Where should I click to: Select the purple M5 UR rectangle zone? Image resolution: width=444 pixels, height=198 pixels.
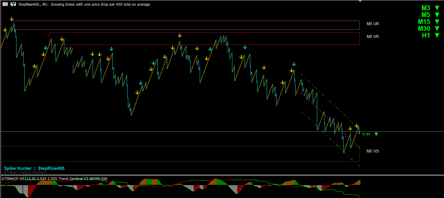(x=186, y=25)
